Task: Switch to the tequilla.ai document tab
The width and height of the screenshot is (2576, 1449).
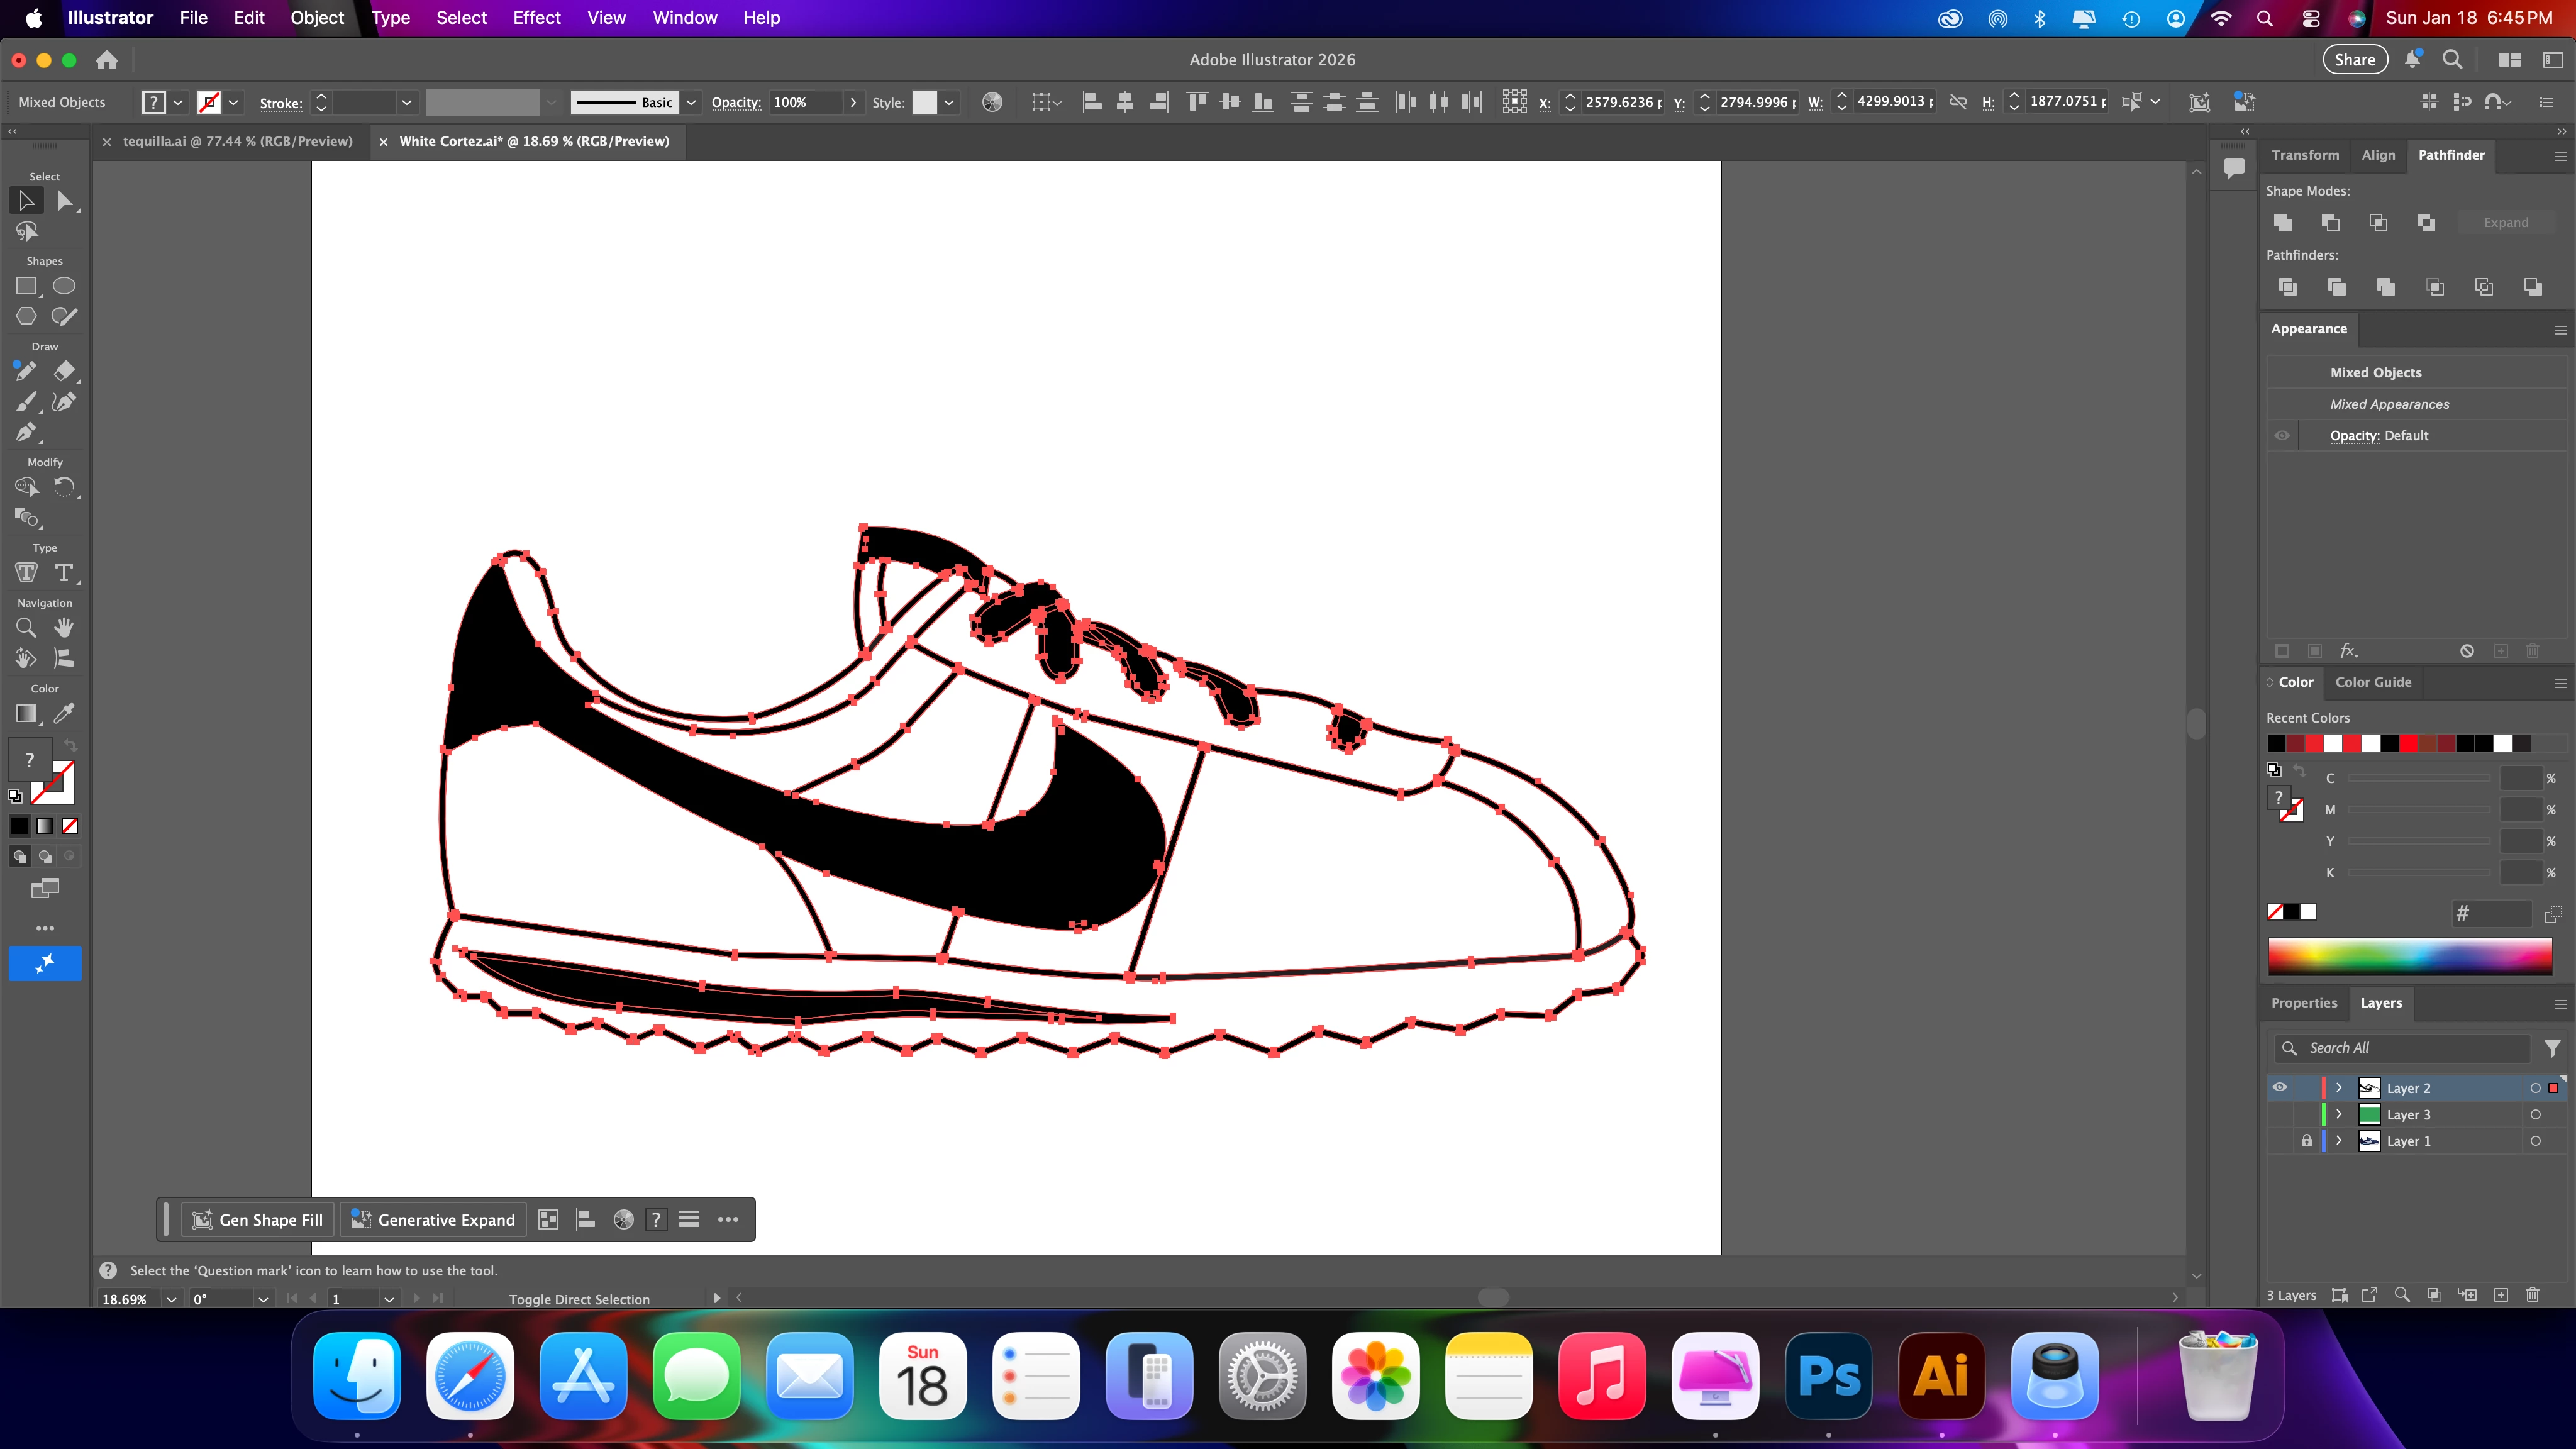Action: (237, 141)
